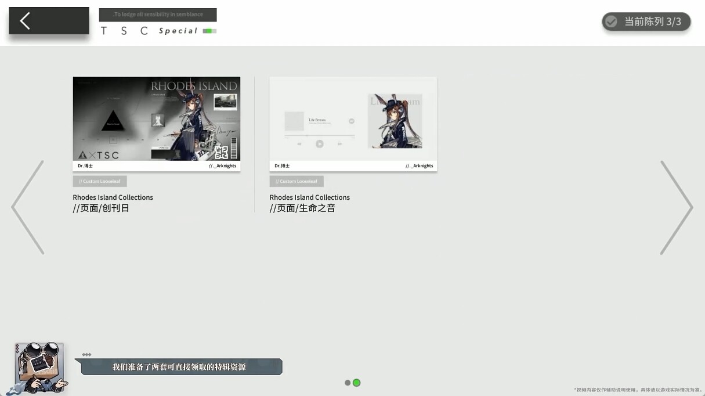Show the next page using the right chevron
The height and width of the screenshot is (396, 705).
click(x=677, y=207)
